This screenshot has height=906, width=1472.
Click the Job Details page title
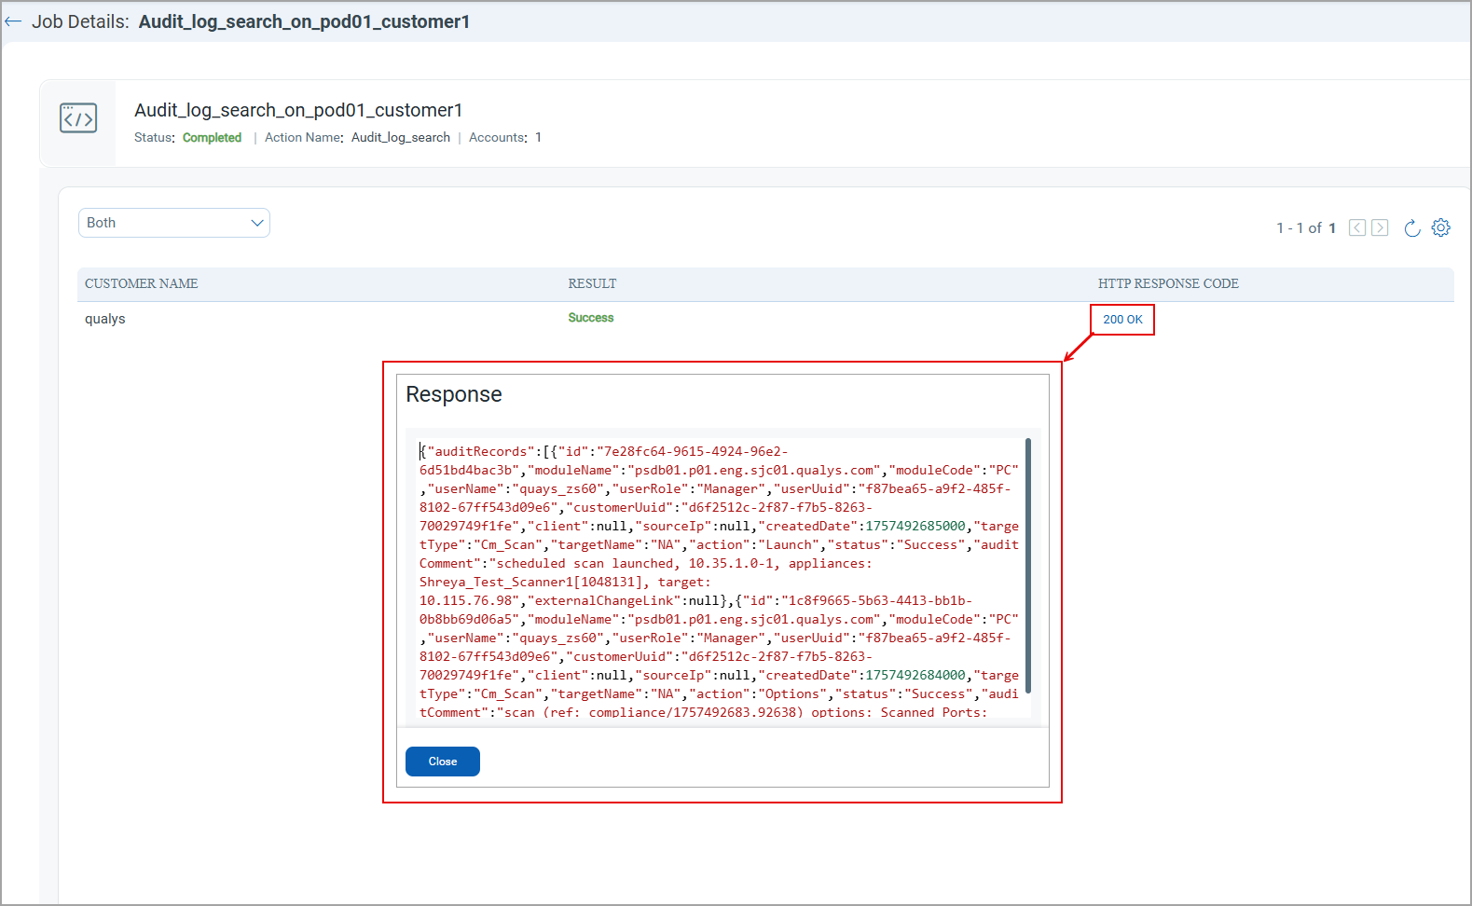pos(251,21)
